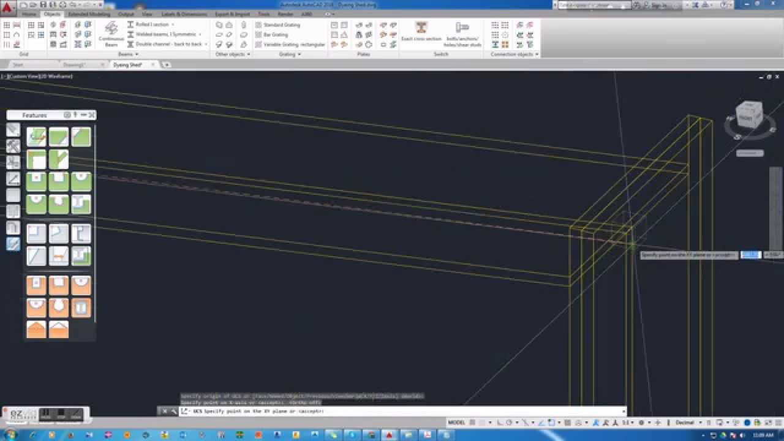The image size is (784, 441).
Task: Click the [Custom View] viewport control label
Action: pyautogui.click(x=24, y=77)
